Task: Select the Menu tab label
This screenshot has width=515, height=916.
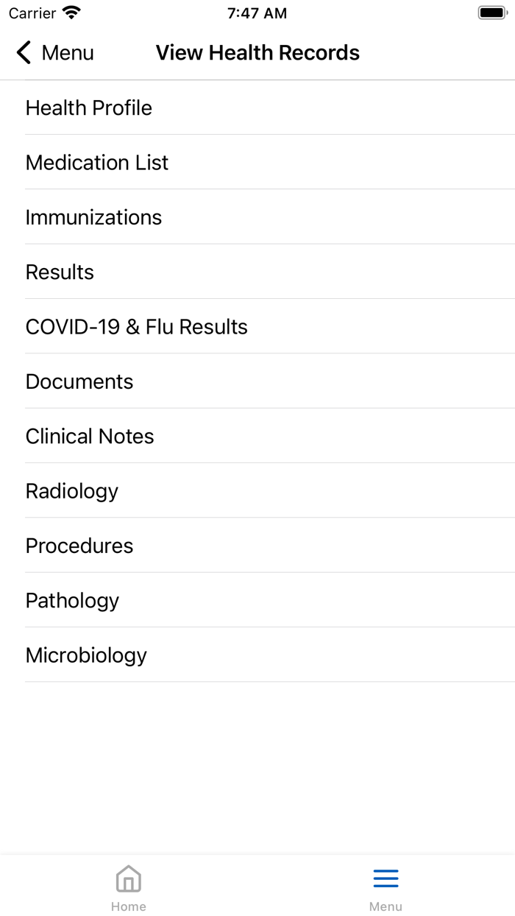Action: point(386,906)
